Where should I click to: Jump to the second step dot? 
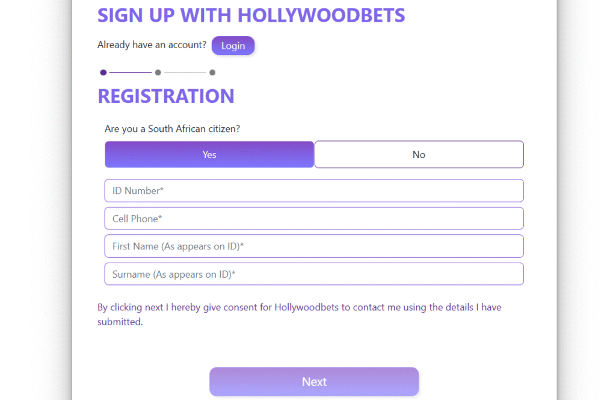158,73
